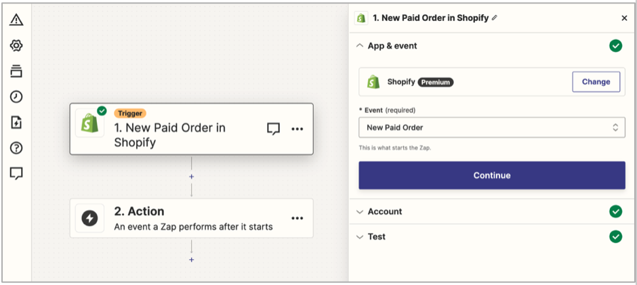Click the Change app button

(x=596, y=82)
